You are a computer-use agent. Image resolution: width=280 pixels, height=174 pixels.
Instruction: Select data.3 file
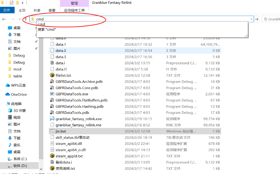[x=61, y=57]
